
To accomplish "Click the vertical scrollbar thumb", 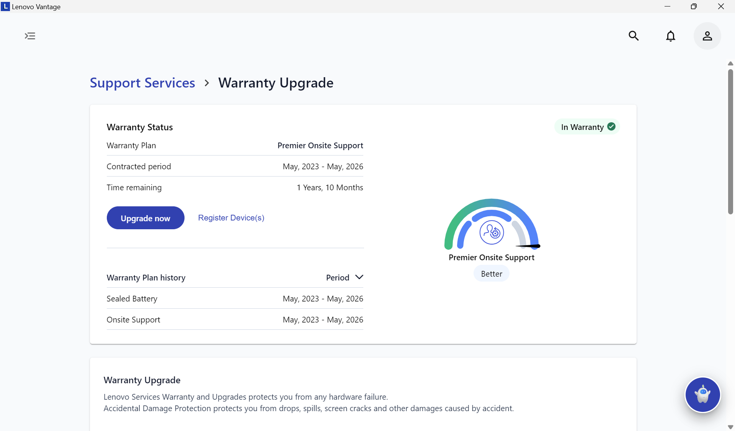I will coord(730,141).
